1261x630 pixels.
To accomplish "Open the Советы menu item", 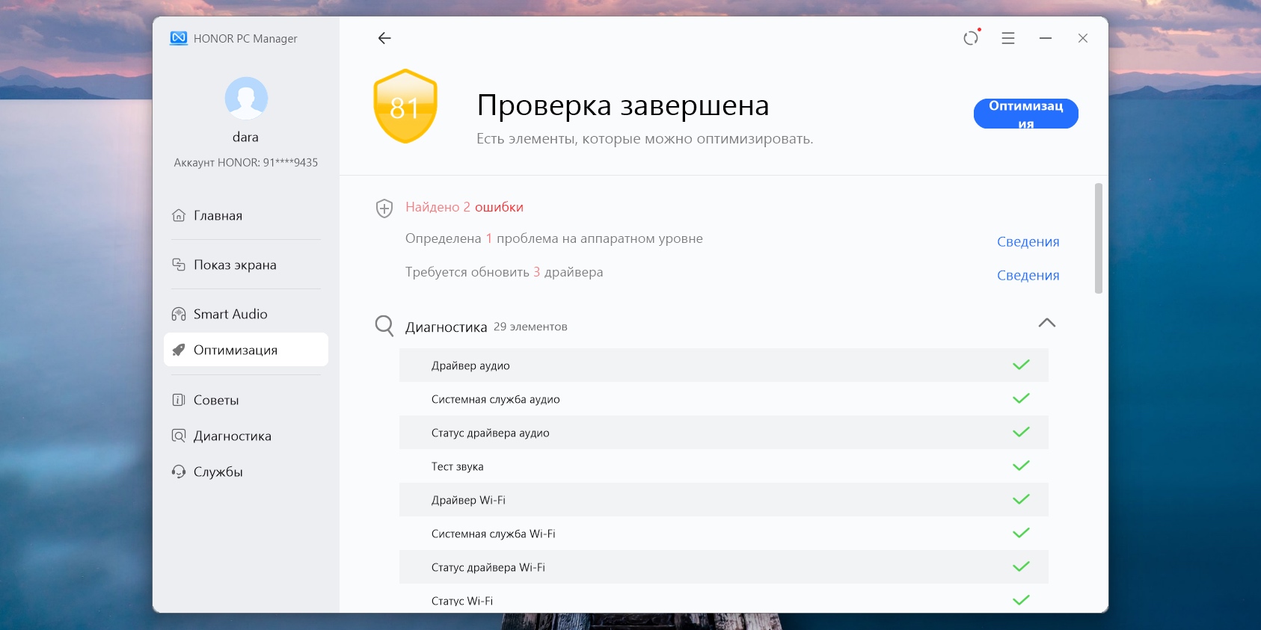I will [x=246, y=400].
